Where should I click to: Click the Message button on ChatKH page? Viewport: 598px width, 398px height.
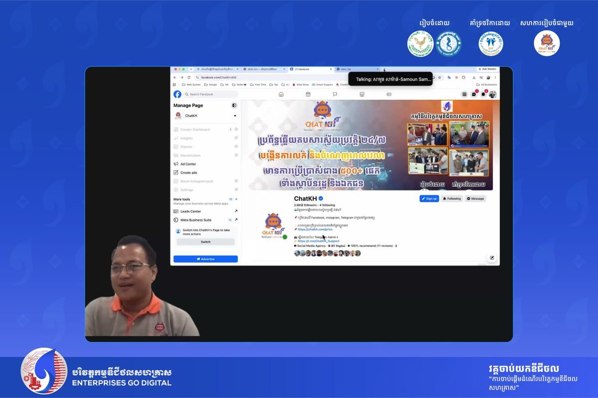[475, 198]
